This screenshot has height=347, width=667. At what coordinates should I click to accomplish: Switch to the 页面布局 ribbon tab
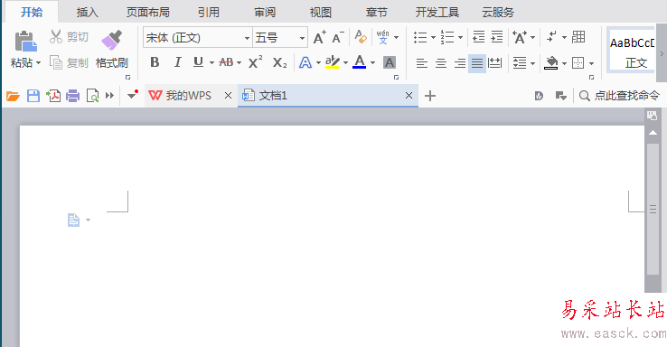(x=148, y=13)
